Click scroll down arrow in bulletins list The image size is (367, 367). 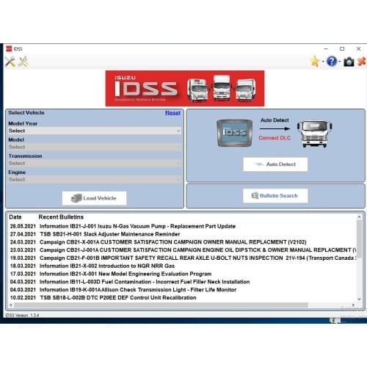click(x=359, y=299)
